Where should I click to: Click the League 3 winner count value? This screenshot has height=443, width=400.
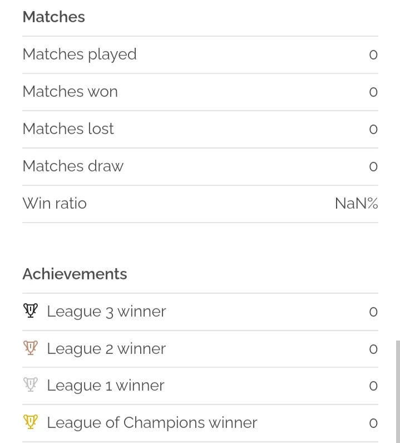[373, 312]
